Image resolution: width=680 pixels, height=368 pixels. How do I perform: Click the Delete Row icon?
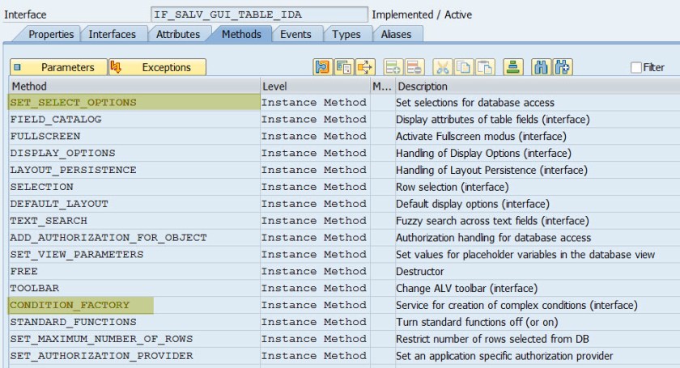coord(414,67)
